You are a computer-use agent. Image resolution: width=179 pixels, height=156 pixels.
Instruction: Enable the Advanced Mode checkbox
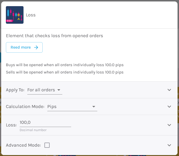pyautogui.click(x=47, y=145)
